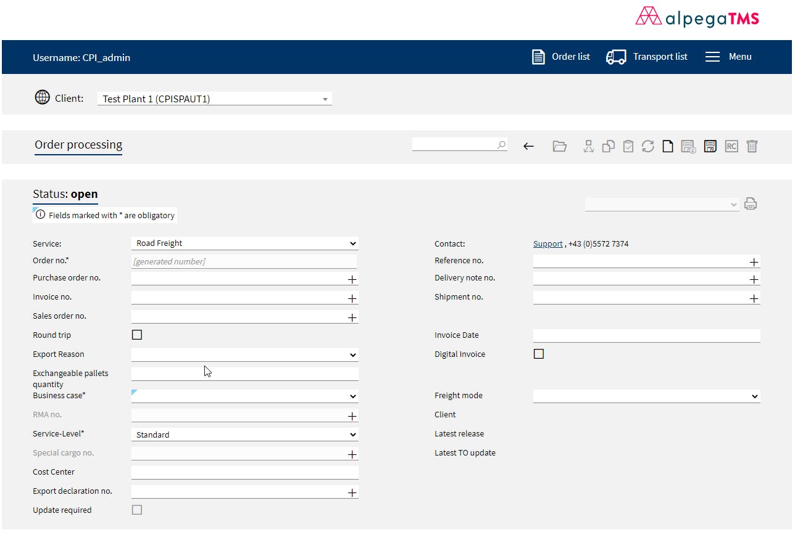Screen dimensions: 795x556
Task: Check the Update required checkbox
Action: pos(136,509)
